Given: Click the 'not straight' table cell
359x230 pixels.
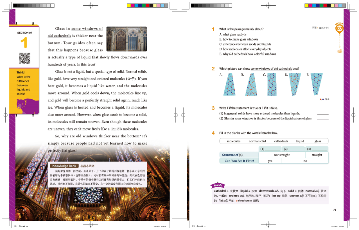Looking at the screenshot, I should [x=282, y=155].
